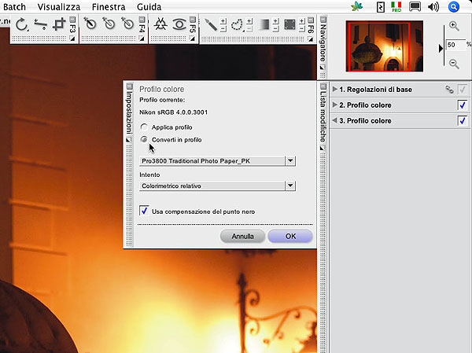This screenshot has width=472, height=353.
Task: Open the Visualizza menu
Action: pos(59,6)
